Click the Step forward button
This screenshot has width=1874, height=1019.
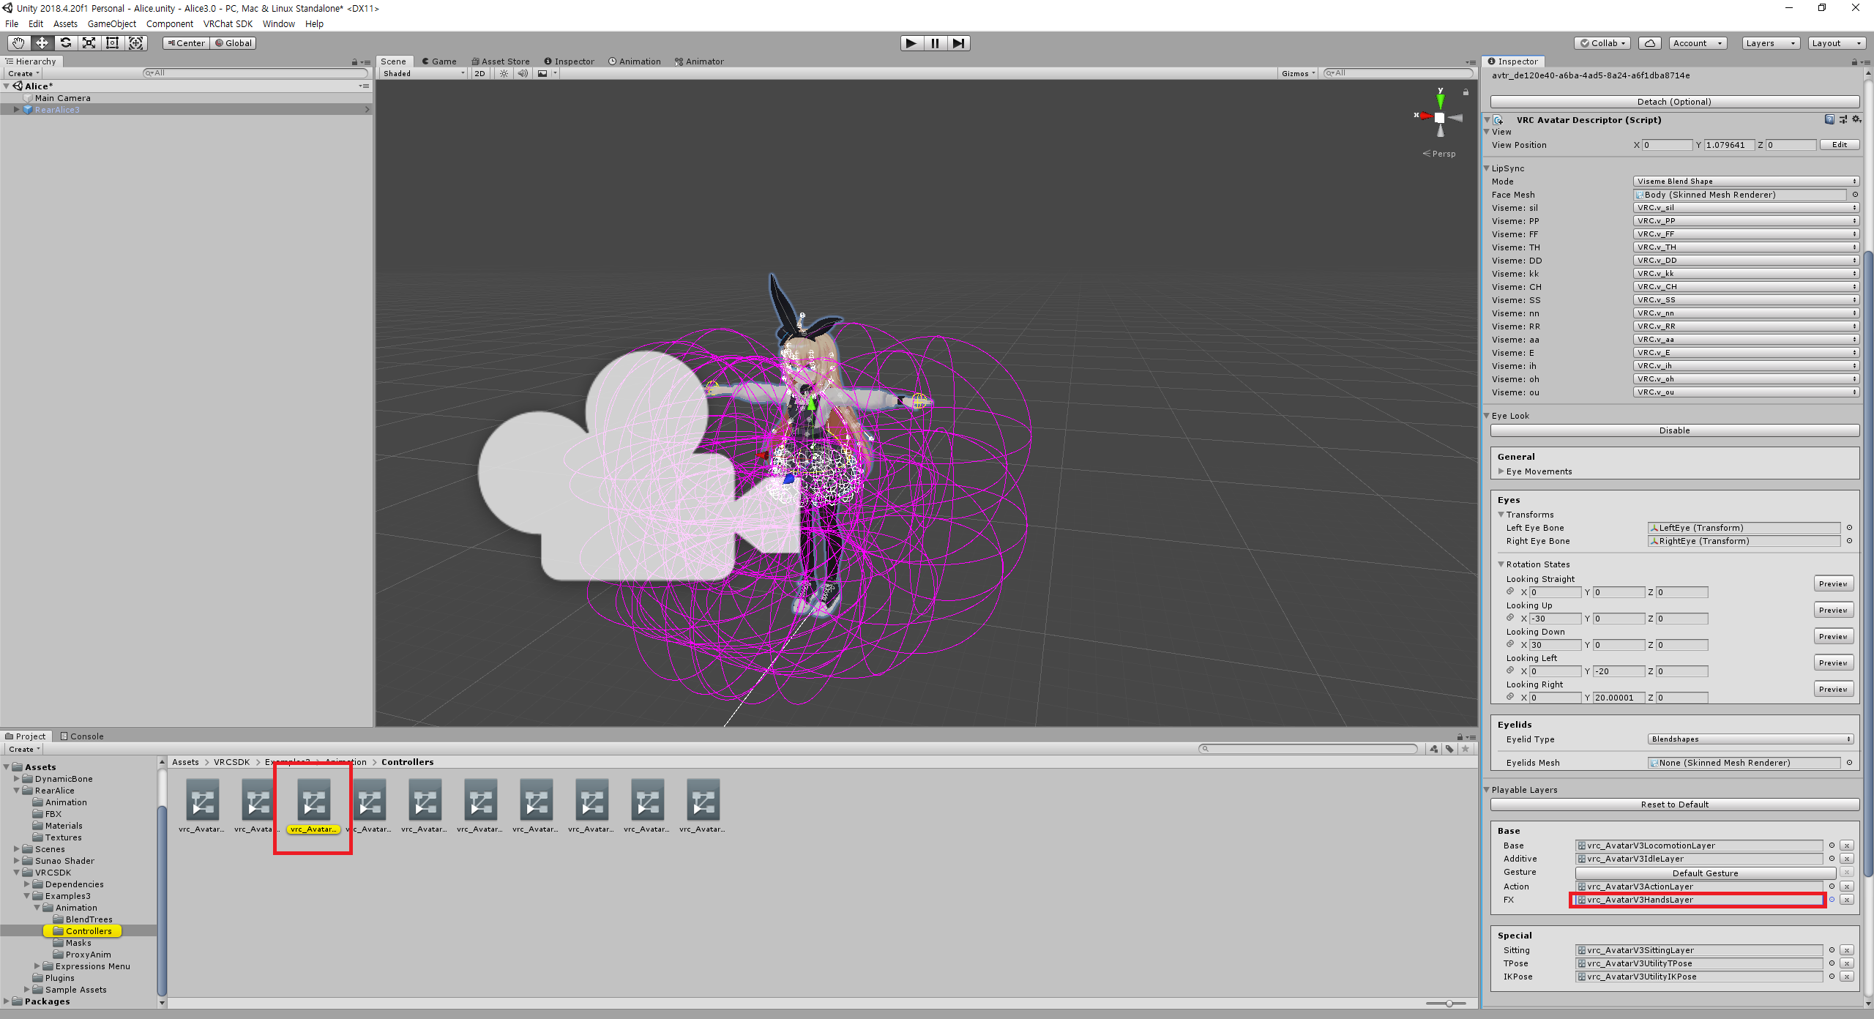(958, 43)
